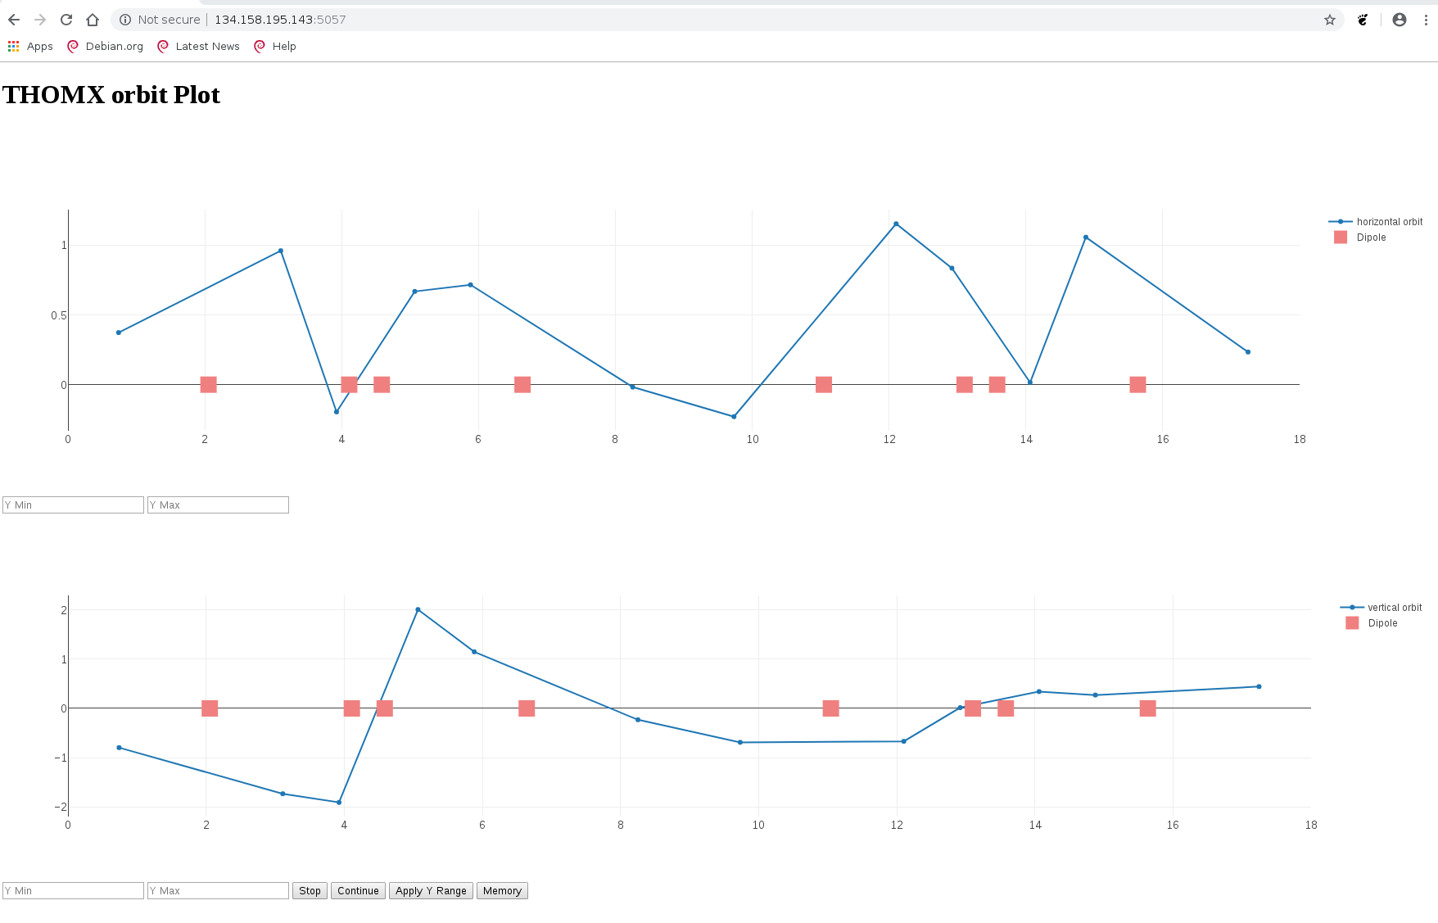Click the Memory button

[502, 891]
